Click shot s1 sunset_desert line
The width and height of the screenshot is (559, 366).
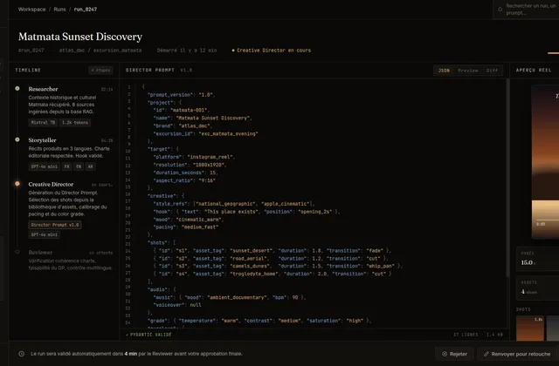click(x=273, y=251)
